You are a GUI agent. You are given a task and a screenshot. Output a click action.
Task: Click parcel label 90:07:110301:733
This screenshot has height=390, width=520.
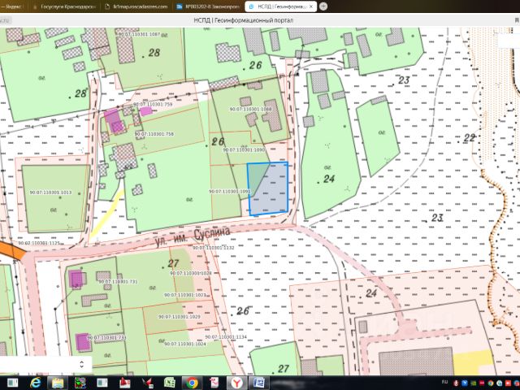tap(106, 338)
